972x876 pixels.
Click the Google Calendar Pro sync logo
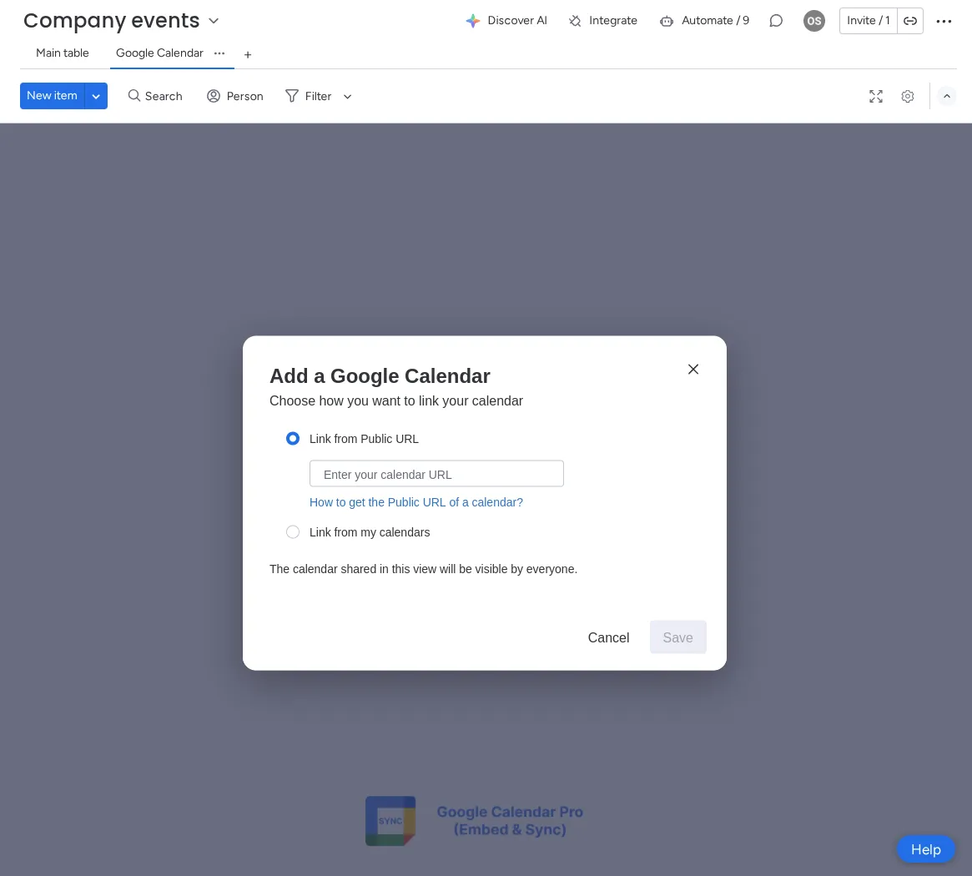pos(390,821)
